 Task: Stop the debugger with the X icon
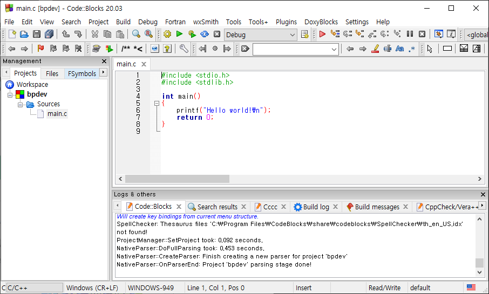click(422, 34)
